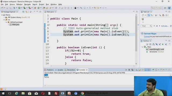172x96 pixels.
Task: Switch to the Javadoc tab
Action: [x=59, y=70]
